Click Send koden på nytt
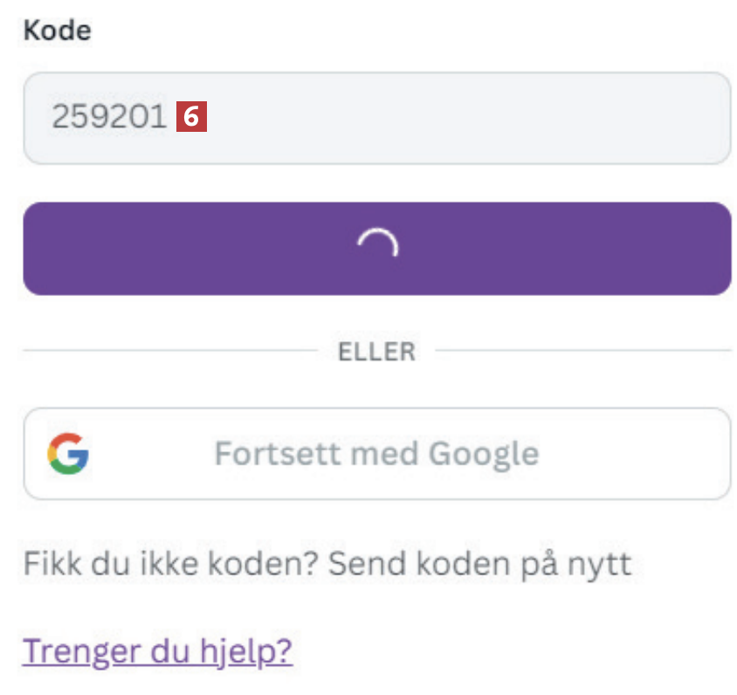 coord(479,564)
